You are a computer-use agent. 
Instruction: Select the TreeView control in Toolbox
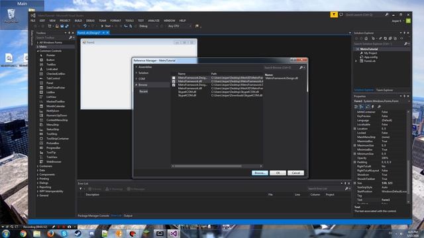coord(52,157)
